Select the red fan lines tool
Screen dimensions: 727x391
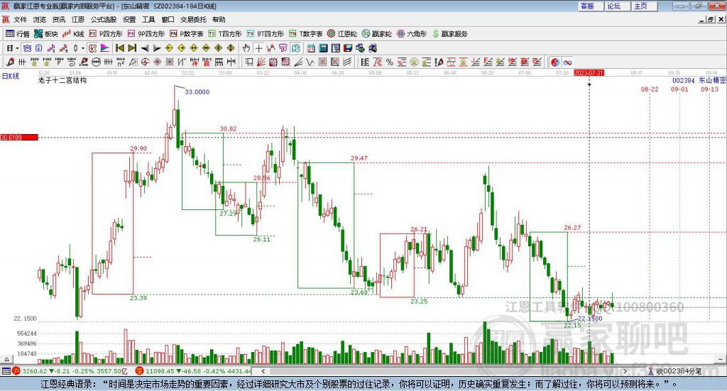pyautogui.click(x=261, y=62)
